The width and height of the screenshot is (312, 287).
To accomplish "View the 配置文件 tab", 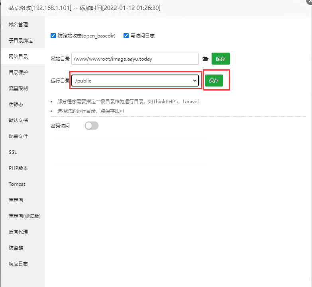I will tap(19, 136).
